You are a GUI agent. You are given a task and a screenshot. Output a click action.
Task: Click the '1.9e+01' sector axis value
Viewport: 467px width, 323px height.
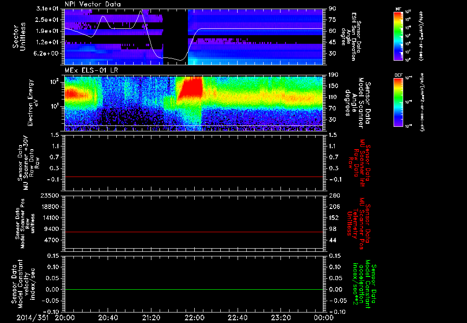48,31
